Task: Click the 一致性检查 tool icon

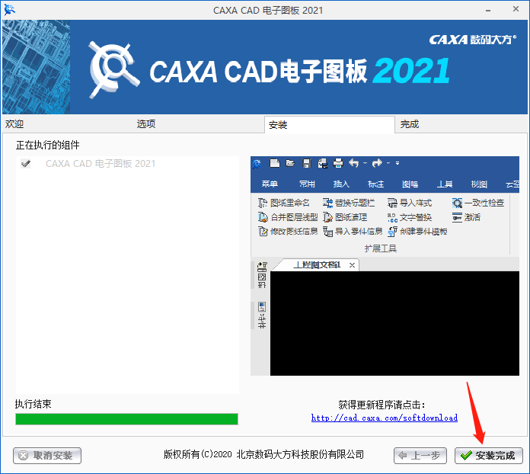Action: (x=458, y=203)
